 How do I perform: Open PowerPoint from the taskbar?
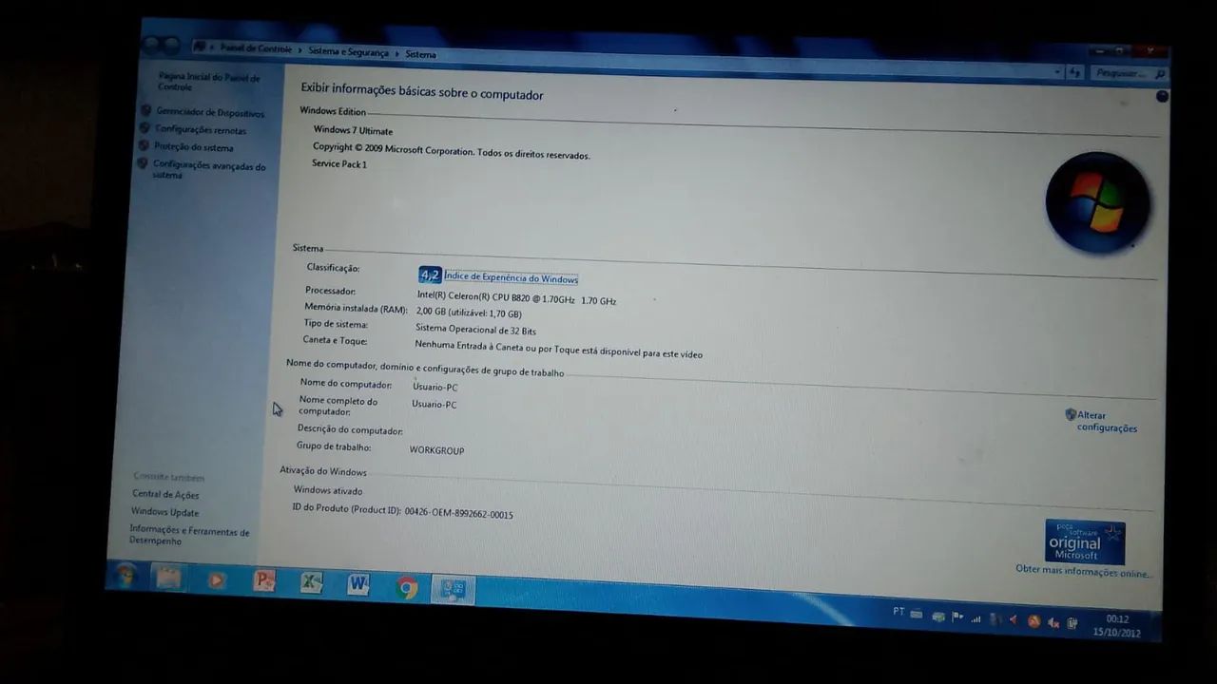tap(264, 581)
